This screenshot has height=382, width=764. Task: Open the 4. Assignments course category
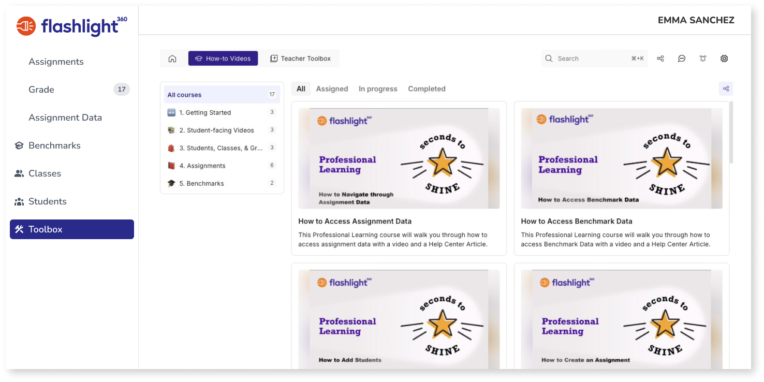[x=222, y=166]
